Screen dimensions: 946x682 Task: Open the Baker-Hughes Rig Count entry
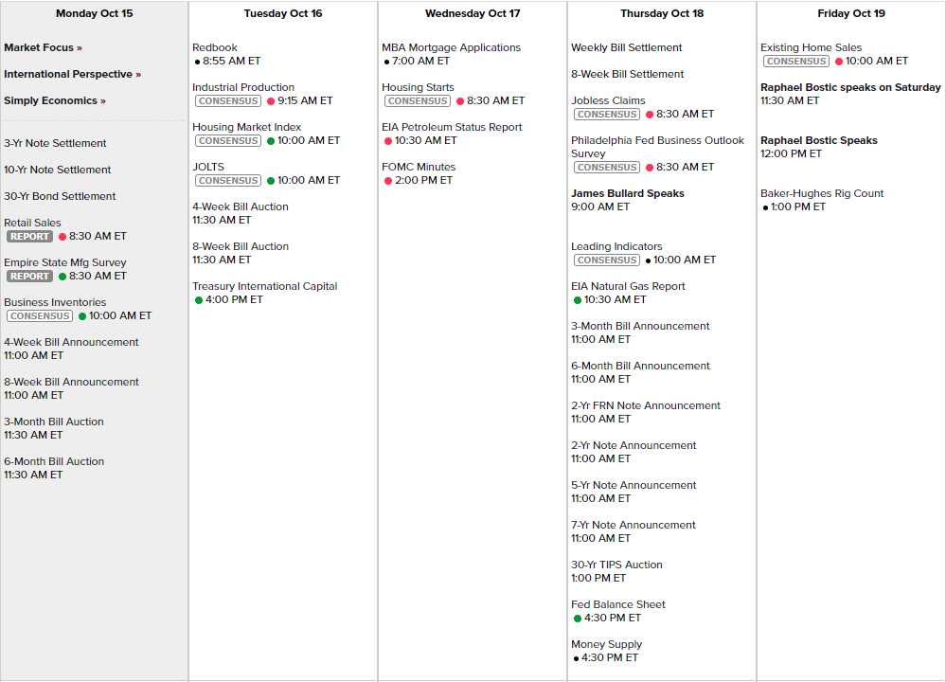pyautogui.click(x=821, y=193)
